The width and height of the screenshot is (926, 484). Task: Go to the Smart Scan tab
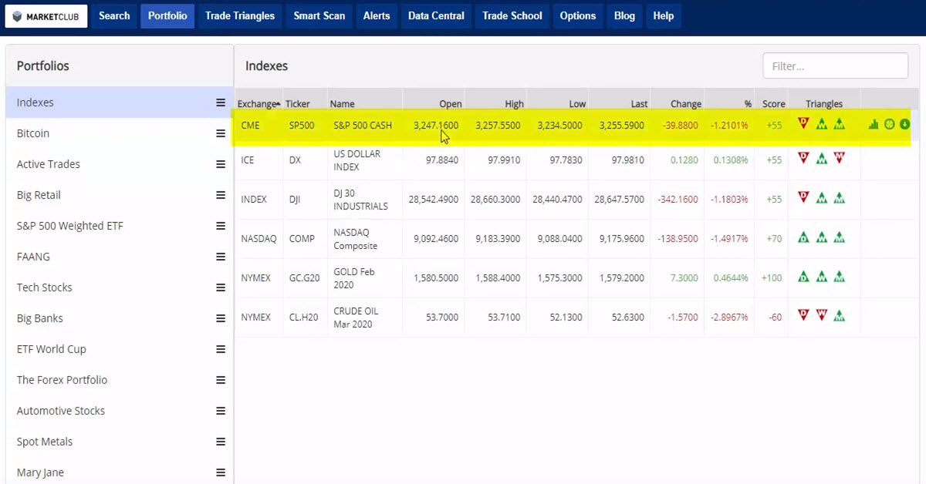click(x=319, y=16)
